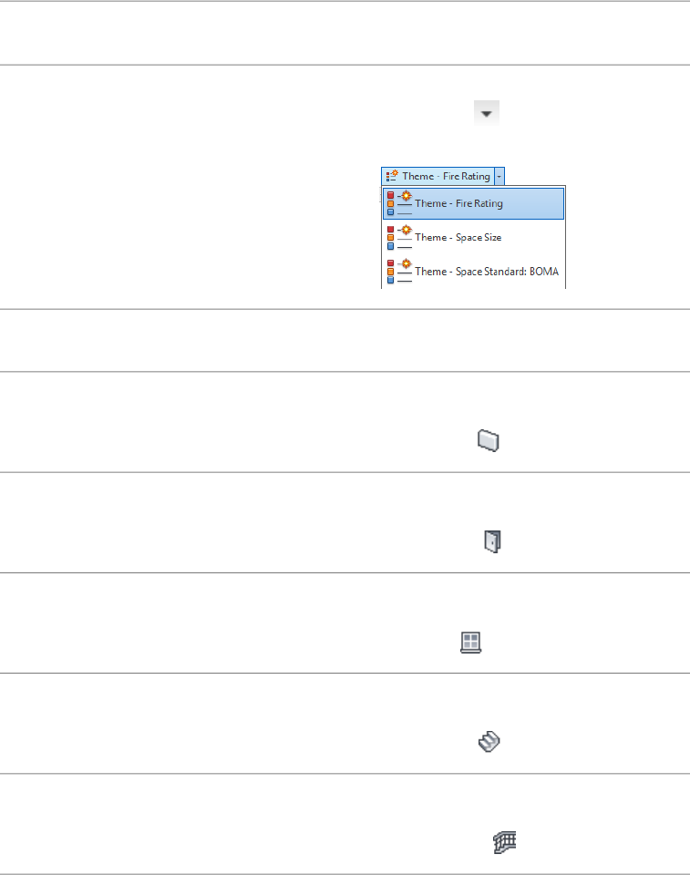
Task: Click red square in Space Size theme icon
Action: 390,229
